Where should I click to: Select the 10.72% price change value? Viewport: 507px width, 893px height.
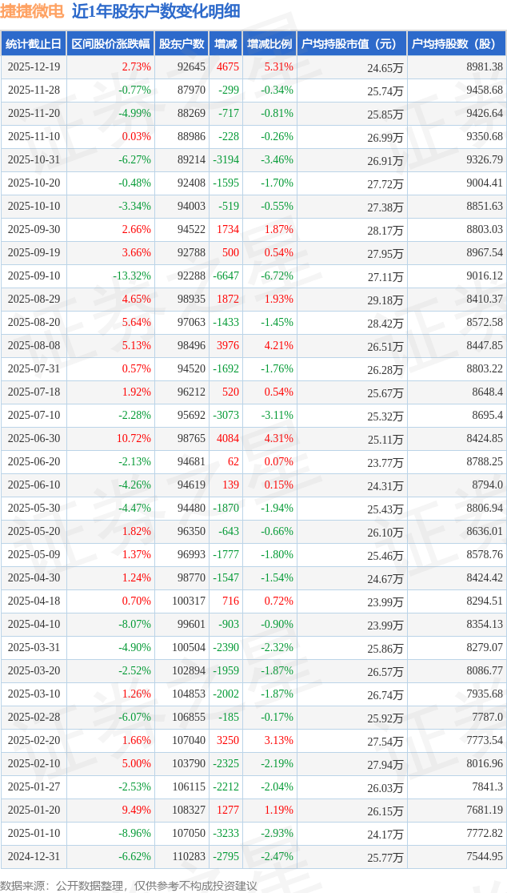(x=134, y=439)
